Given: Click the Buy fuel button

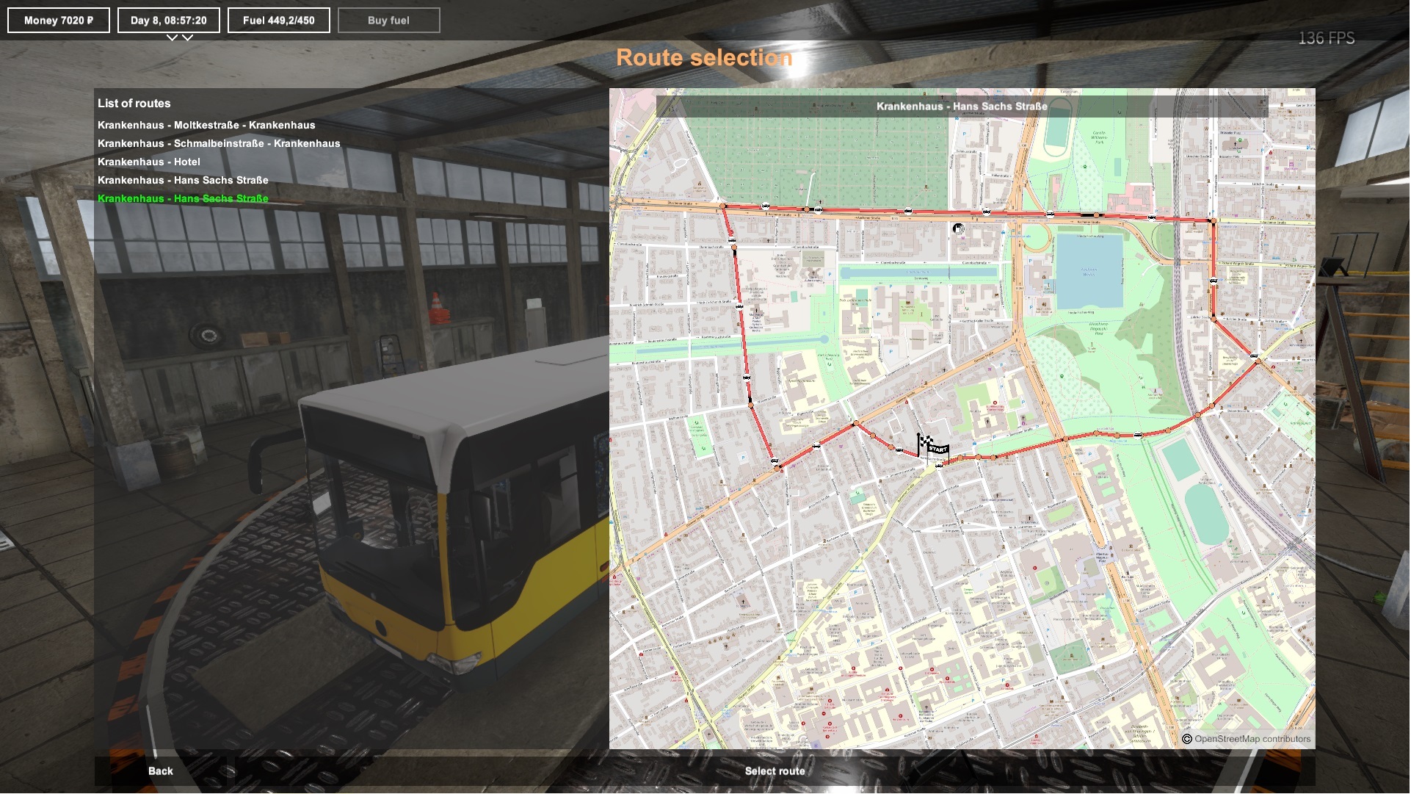Looking at the screenshot, I should click(389, 21).
